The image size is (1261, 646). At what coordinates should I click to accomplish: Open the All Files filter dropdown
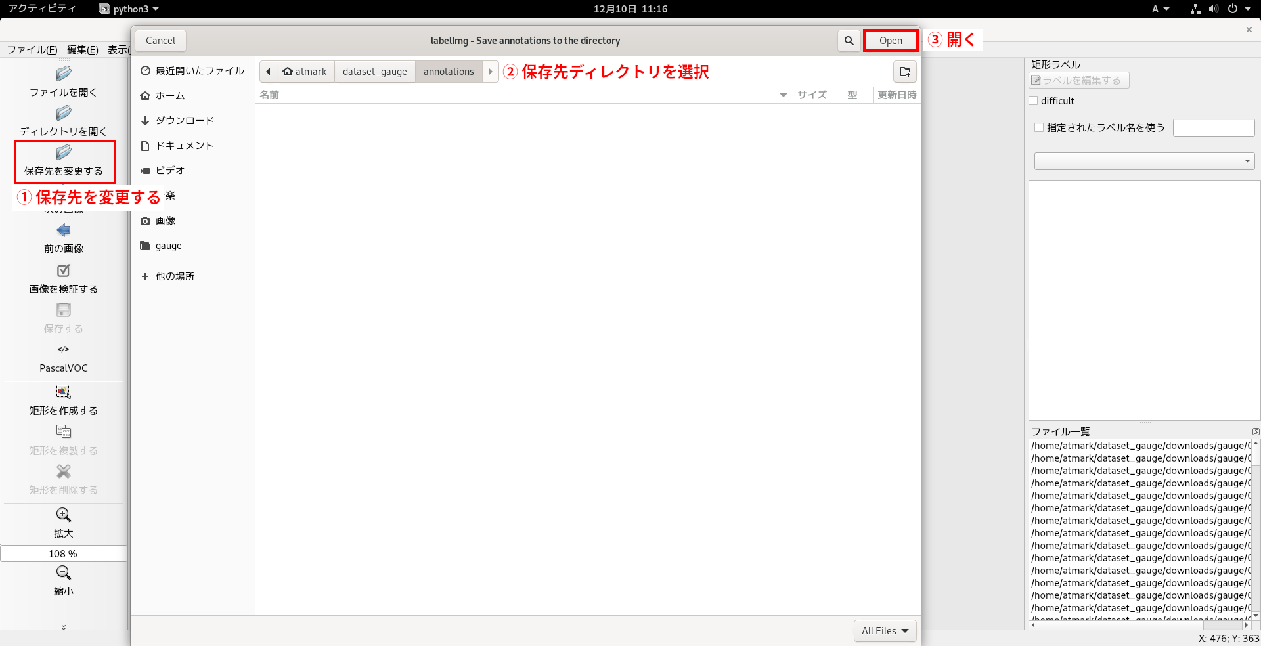pyautogui.click(x=885, y=631)
